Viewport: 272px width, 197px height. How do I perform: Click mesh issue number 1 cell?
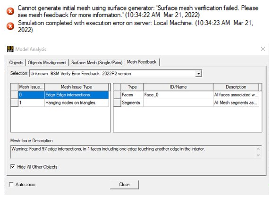coord(31,103)
